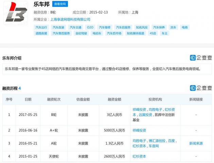Select the 汽车售后服务 tag
The image size is (214, 163).
click(x=61, y=33)
